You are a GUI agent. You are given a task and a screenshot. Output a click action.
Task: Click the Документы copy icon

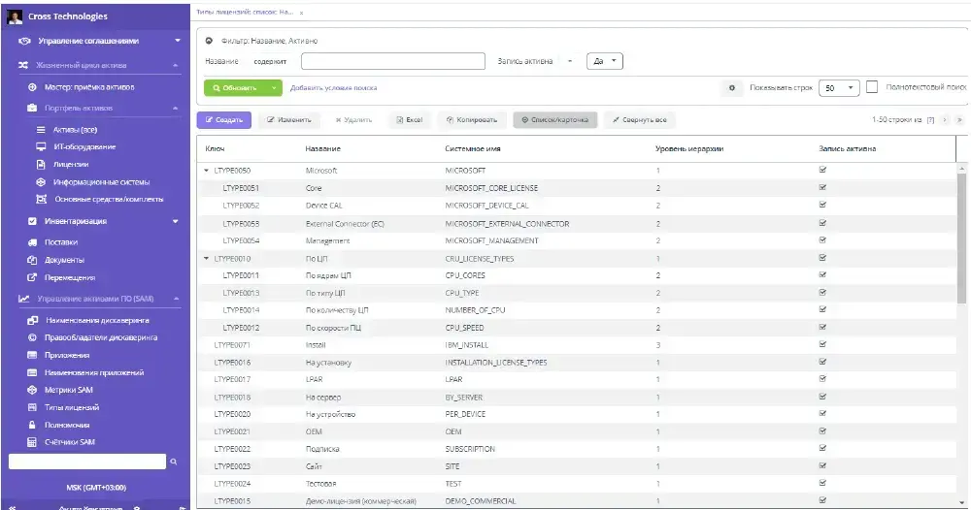[x=32, y=260]
